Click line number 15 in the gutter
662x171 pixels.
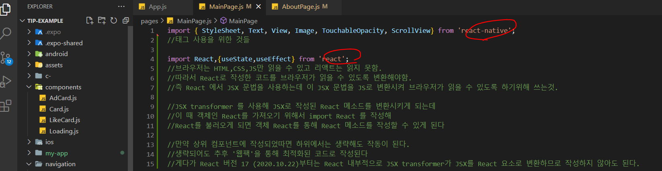pyautogui.click(x=150, y=164)
